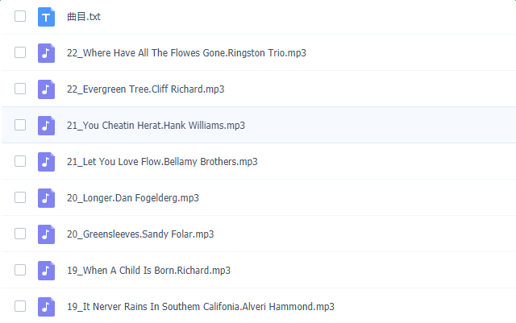Click music icon beside Greensleeves.Sandy Folar
Screen dimensions: 516x323
tap(46, 234)
